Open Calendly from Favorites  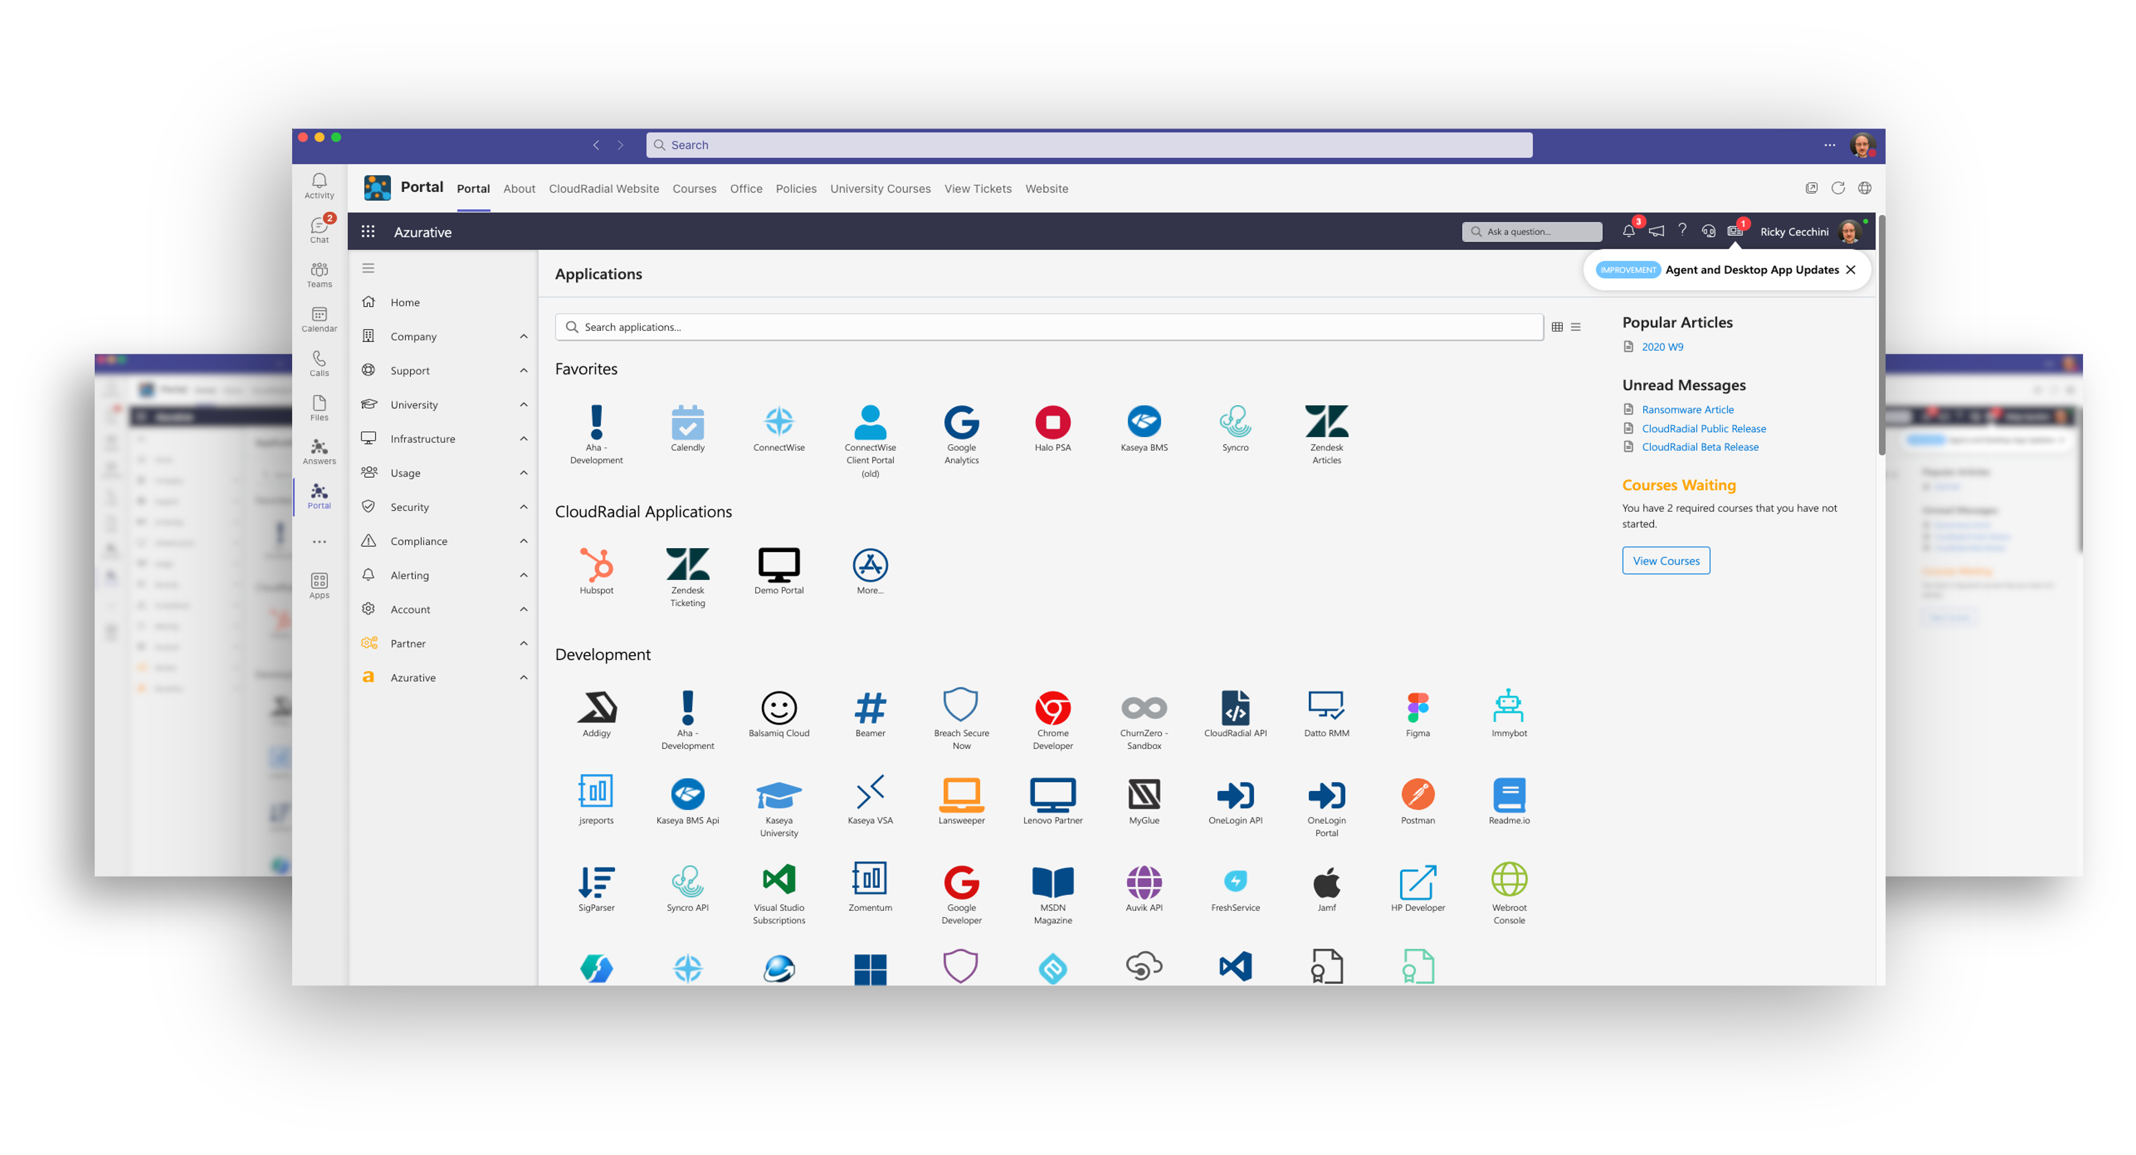688,425
